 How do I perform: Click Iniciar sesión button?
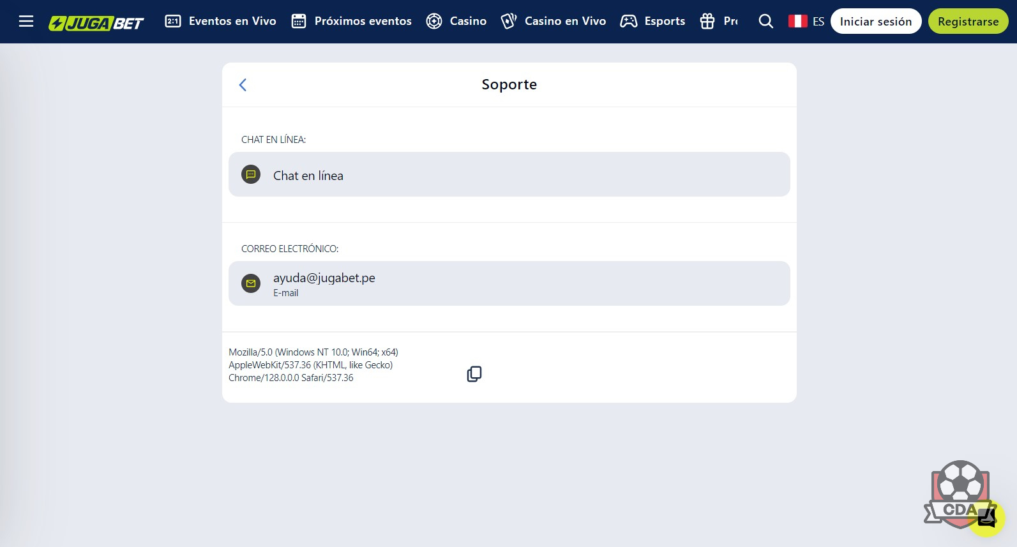[876, 21]
